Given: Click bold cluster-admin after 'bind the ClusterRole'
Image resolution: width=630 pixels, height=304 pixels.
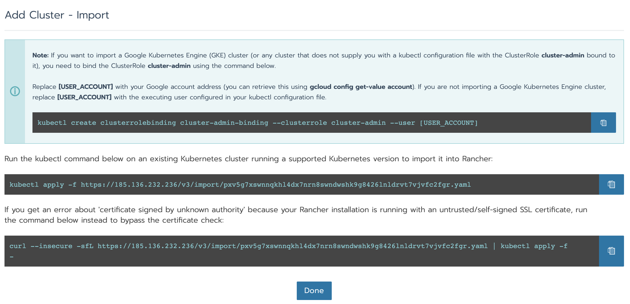Looking at the screenshot, I should [169, 66].
